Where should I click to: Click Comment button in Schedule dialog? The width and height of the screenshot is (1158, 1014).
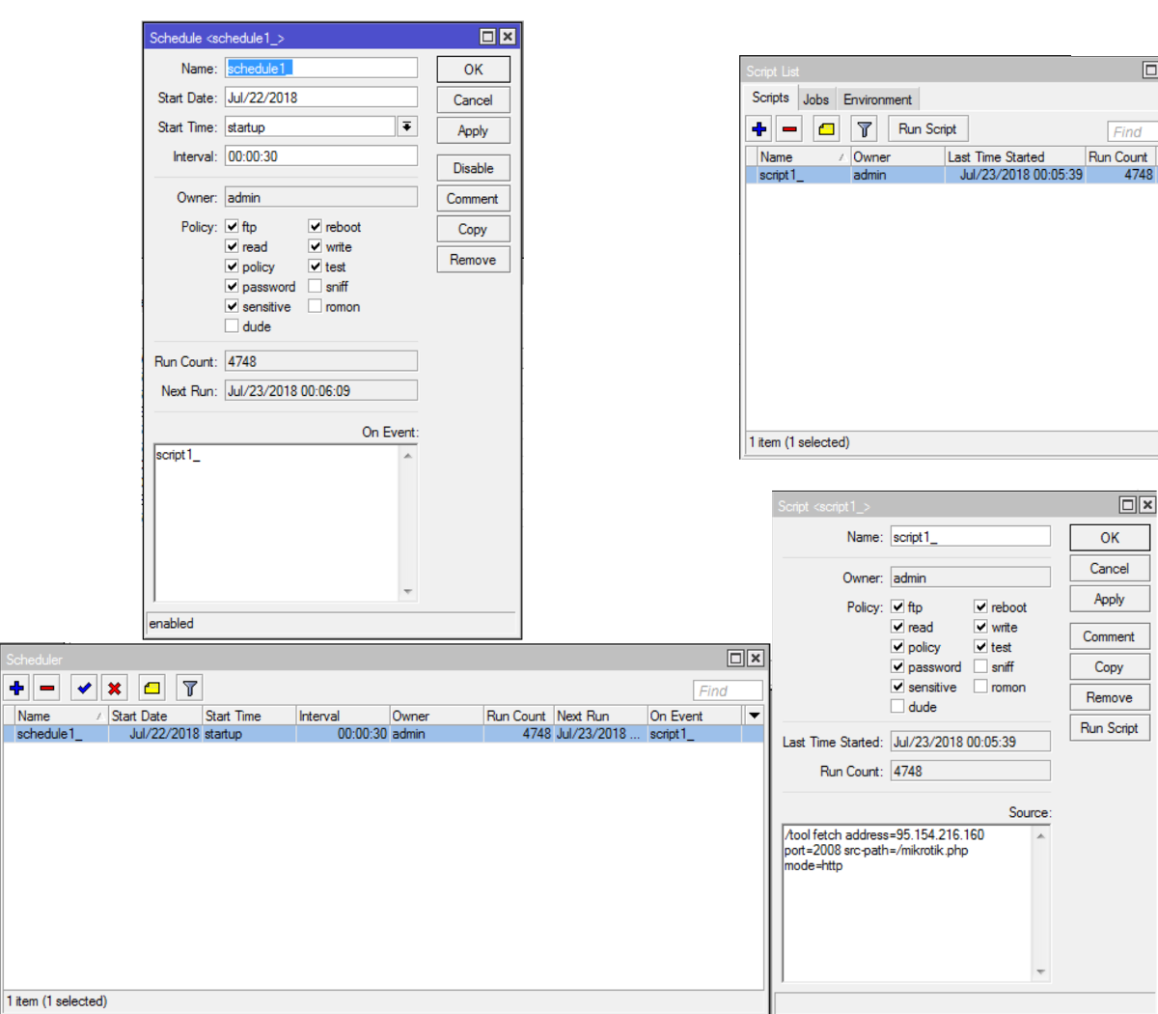click(473, 199)
